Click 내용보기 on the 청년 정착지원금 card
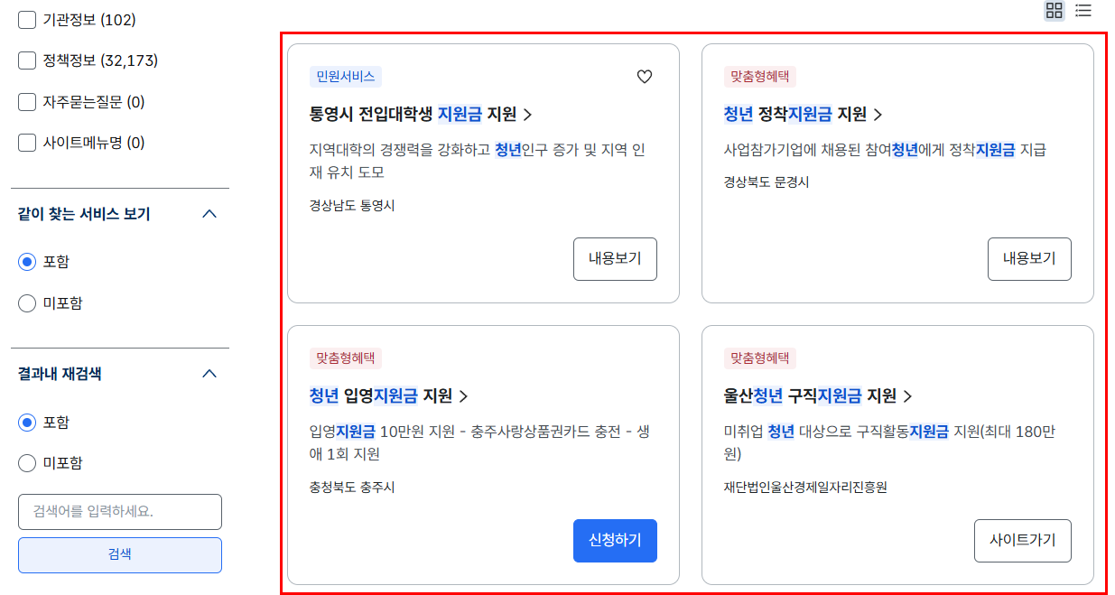Viewport: 1115px width, 595px height. coord(1029,258)
